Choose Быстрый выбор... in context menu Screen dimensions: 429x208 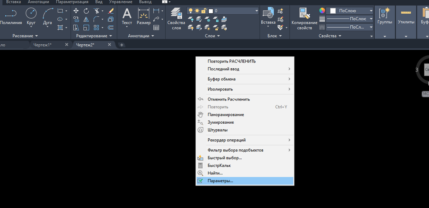click(x=245, y=158)
